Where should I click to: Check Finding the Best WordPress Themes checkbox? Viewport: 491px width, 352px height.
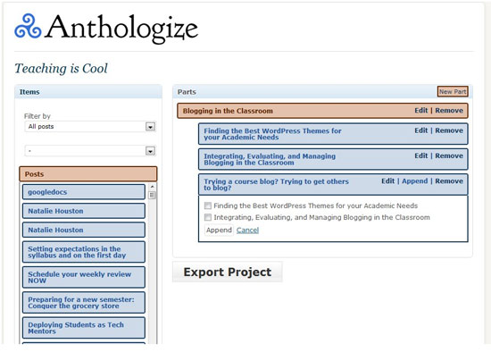pos(208,205)
